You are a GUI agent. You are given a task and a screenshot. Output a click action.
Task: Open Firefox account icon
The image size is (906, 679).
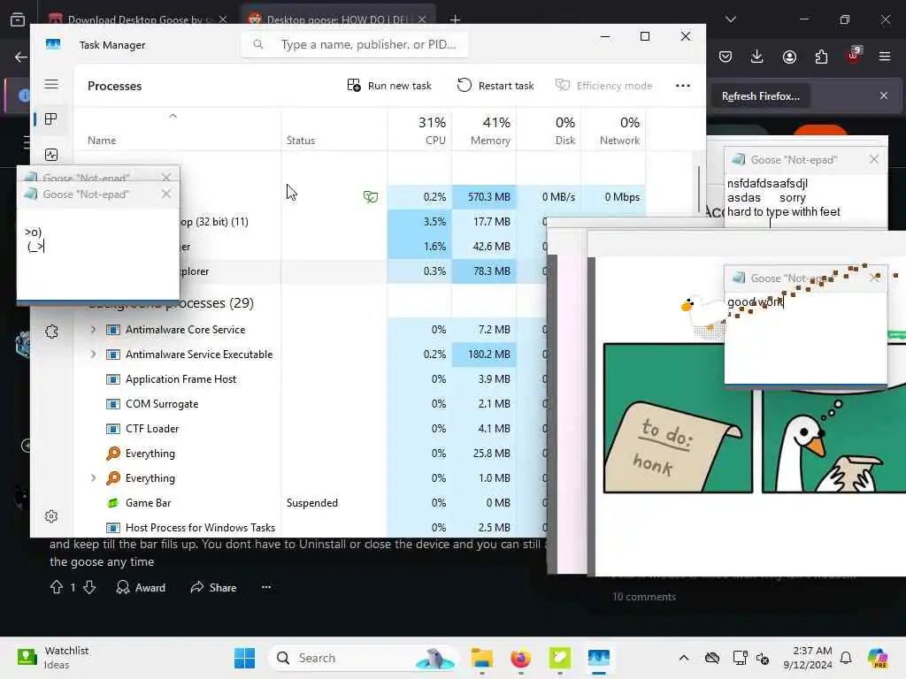(789, 57)
